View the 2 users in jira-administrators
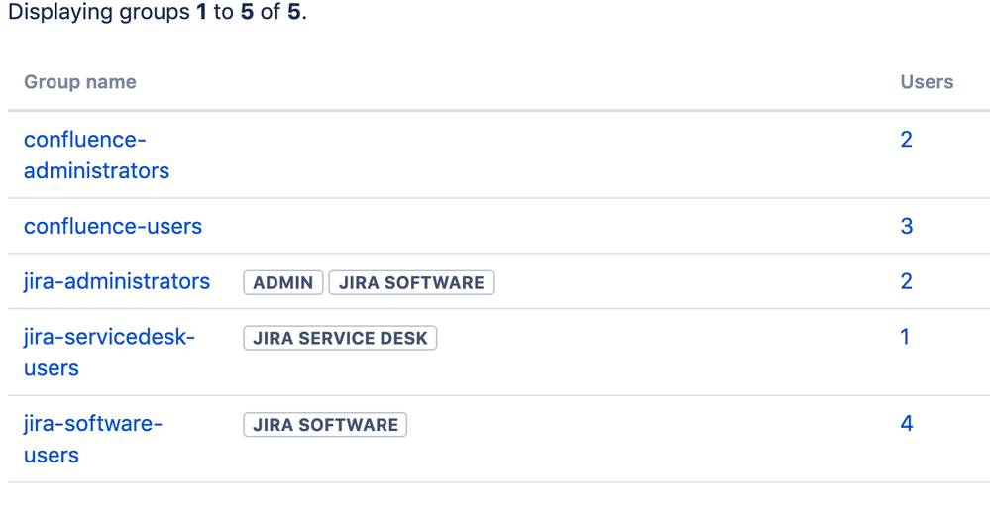The image size is (990, 513). [906, 281]
